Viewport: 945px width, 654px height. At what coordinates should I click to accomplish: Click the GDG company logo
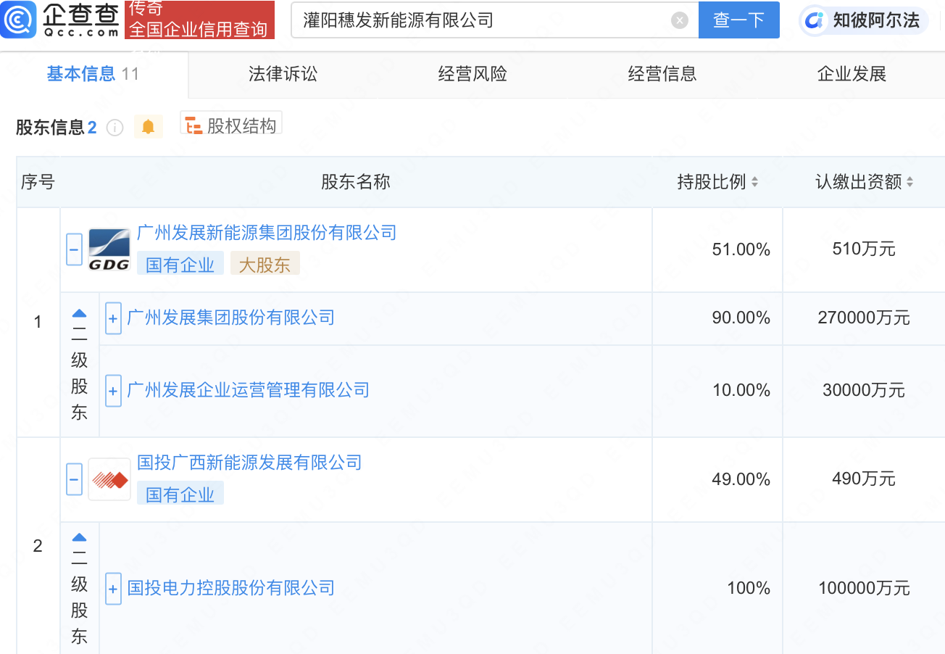tap(109, 249)
